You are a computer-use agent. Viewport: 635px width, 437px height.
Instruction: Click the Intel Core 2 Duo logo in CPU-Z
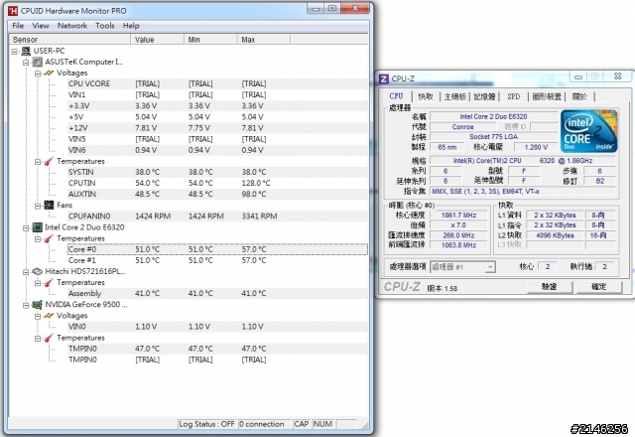click(589, 131)
